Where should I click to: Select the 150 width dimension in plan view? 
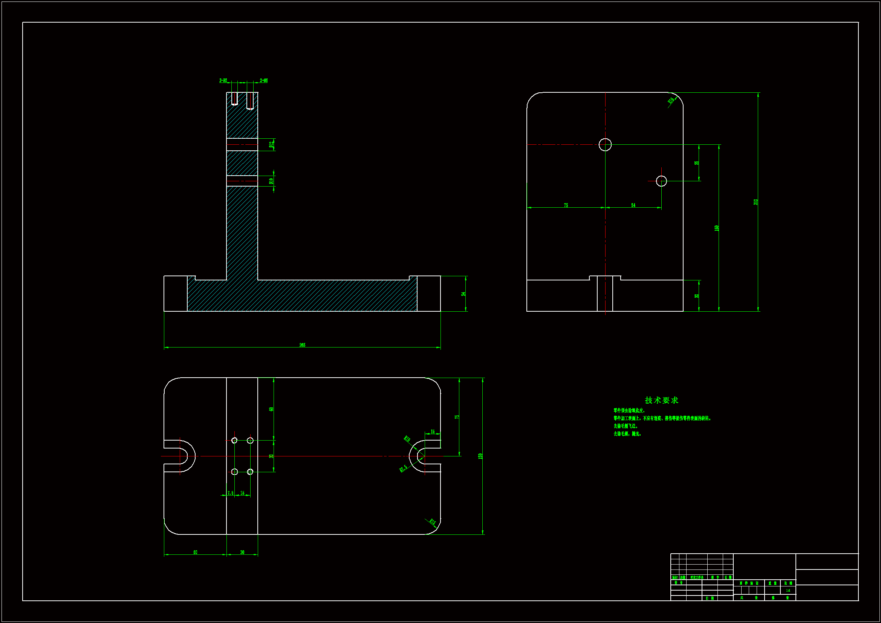[480, 456]
